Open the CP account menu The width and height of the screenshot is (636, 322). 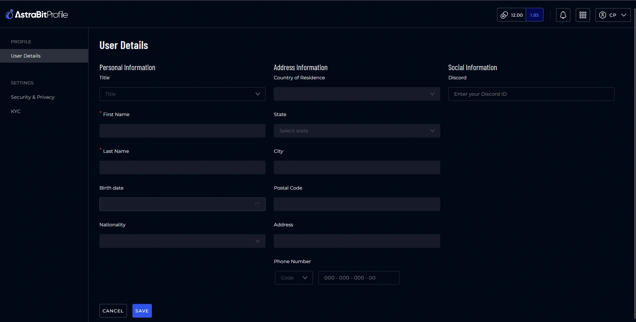(x=613, y=15)
